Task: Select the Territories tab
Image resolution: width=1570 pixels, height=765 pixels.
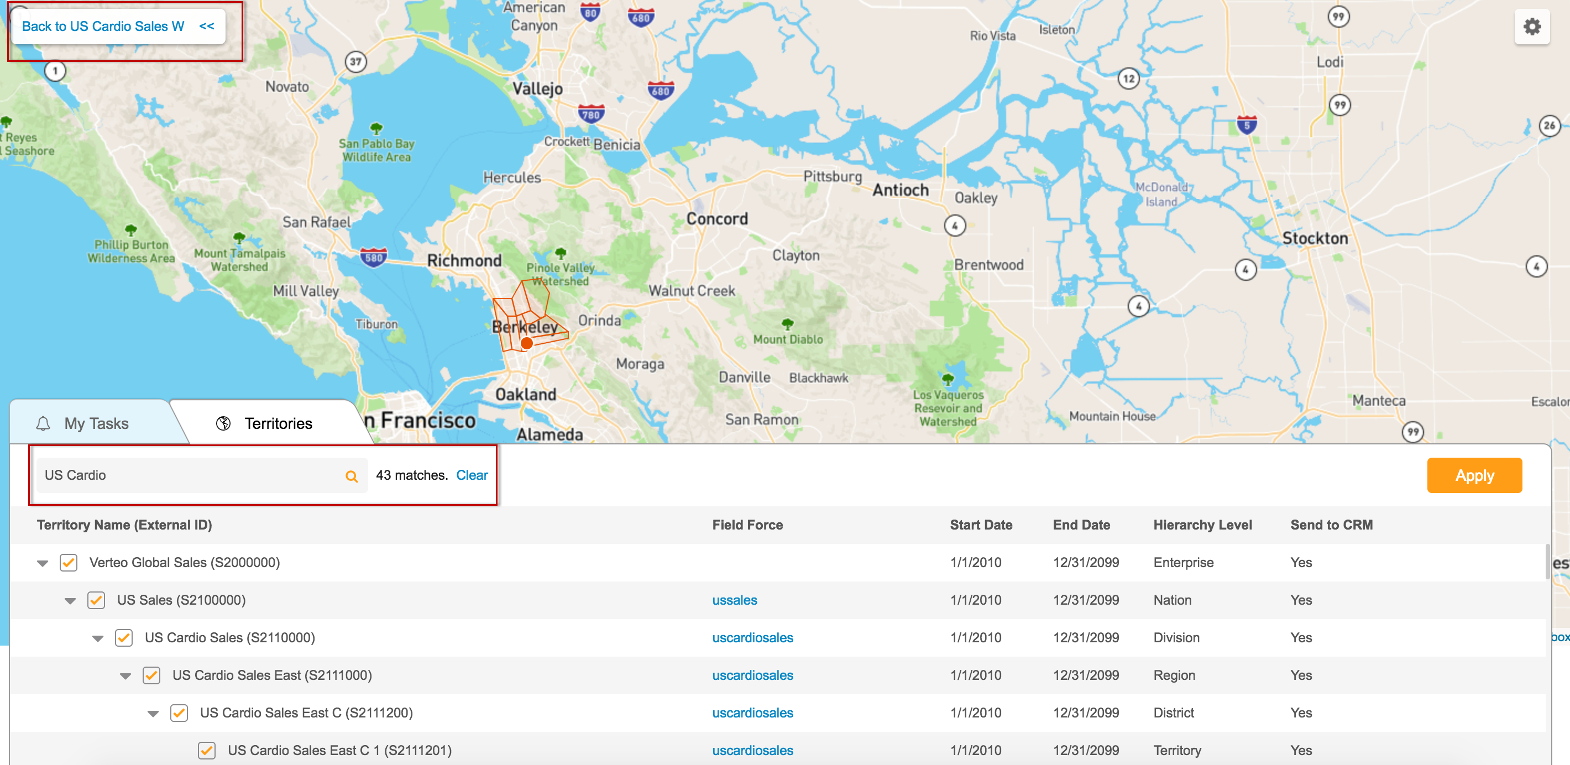Action: (278, 423)
